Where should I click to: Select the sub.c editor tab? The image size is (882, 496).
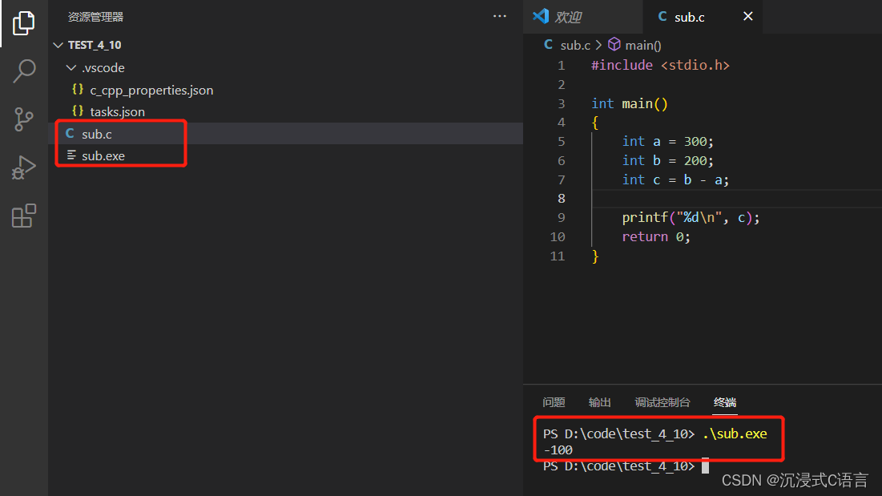coord(703,17)
